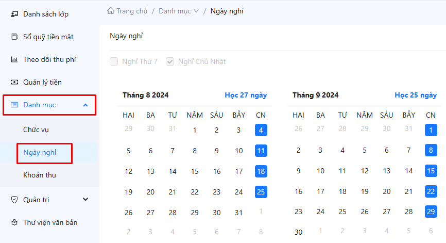Select Sunday 4 in August 2024
The height and width of the screenshot is (243, 446).
261,130
